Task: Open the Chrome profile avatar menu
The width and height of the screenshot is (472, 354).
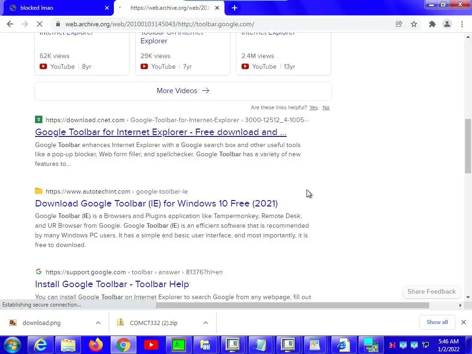Action: click(x=447, y=24)
